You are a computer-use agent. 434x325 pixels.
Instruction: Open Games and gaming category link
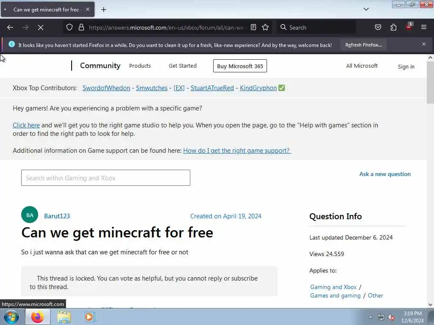click(x=335, y=296)
